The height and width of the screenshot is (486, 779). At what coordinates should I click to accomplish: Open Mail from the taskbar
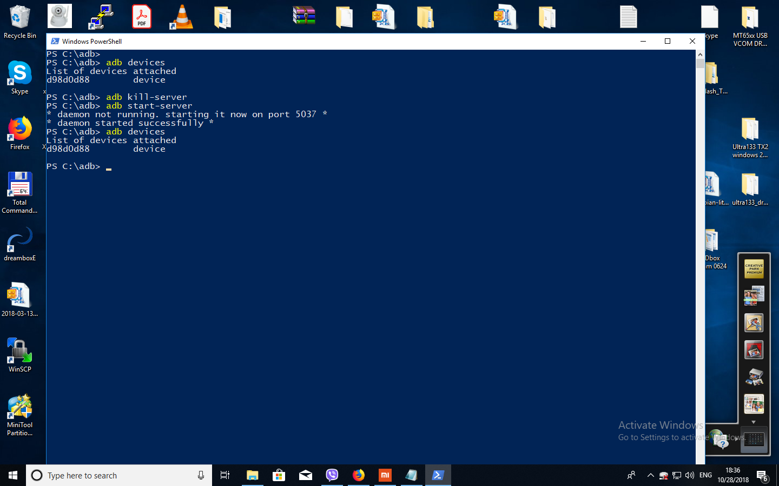click(305, 475)
